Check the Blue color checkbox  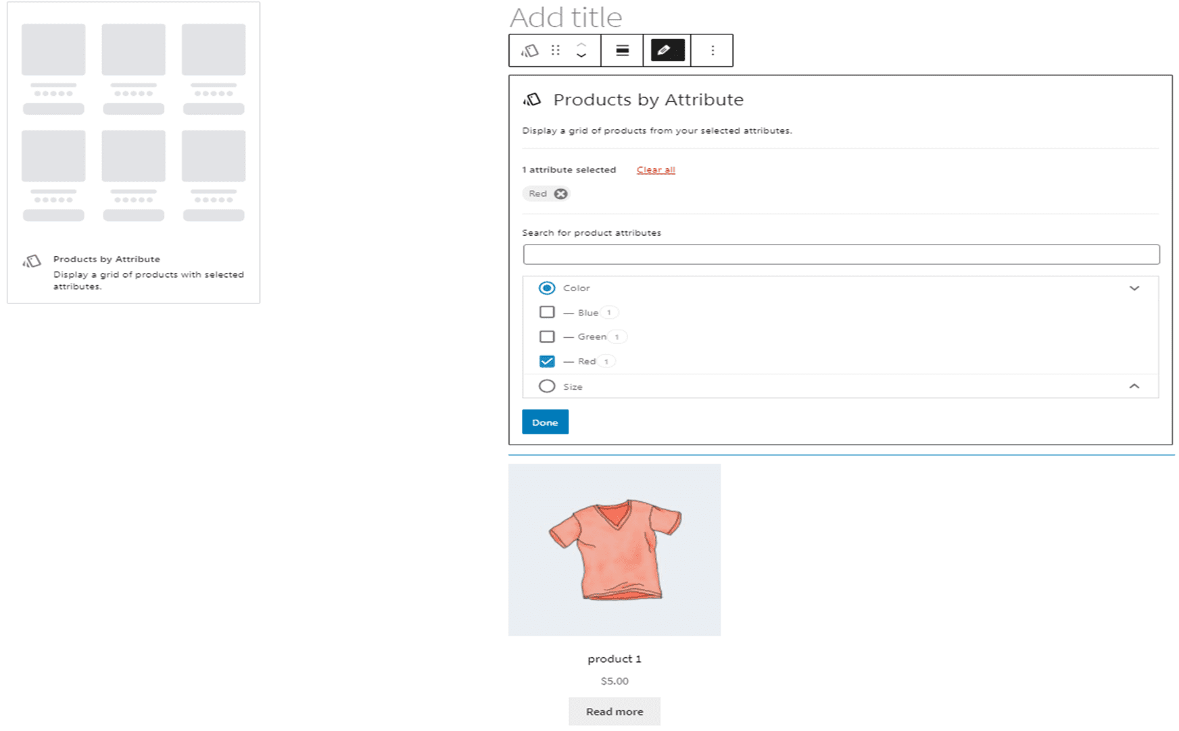pyautogui.click(x=547, y=312)
